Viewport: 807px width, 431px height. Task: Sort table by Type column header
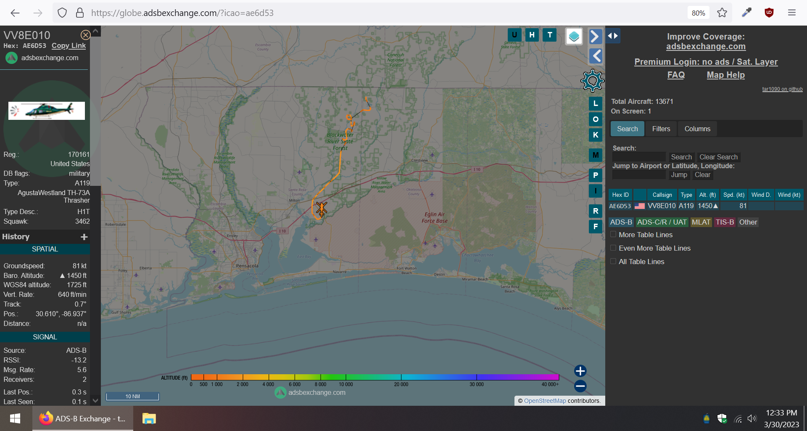click(686, 195)
